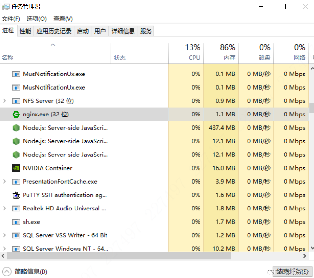This screenshot has width=314, height=278.
Task: Switch to the 用户 tab
Action: coord(100,31)
